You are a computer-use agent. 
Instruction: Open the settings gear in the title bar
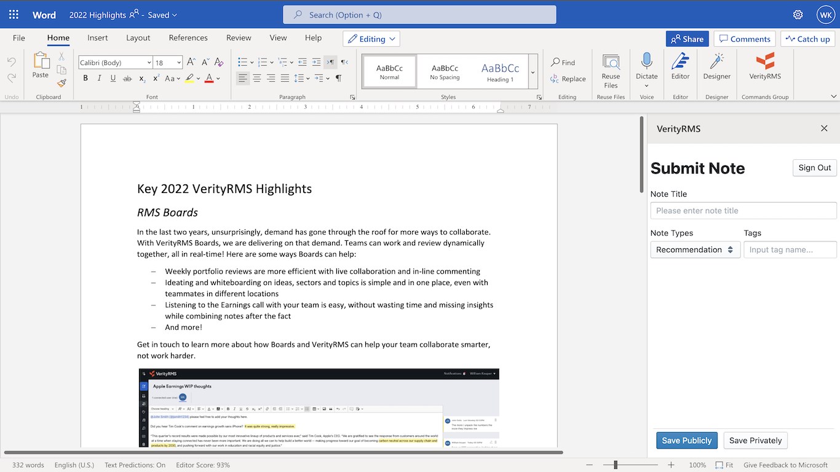point(798,15)
